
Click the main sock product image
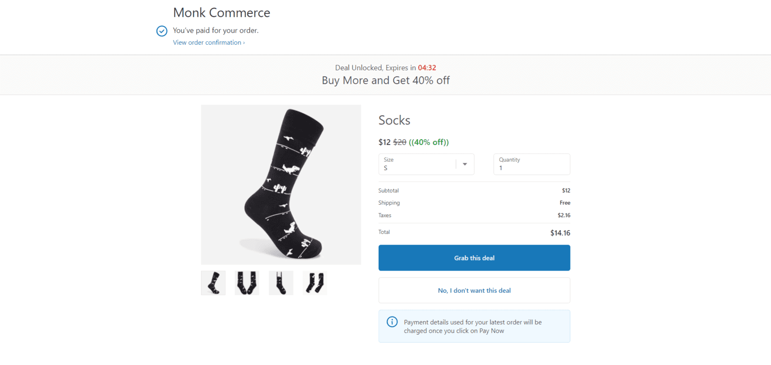pos(281,184)
